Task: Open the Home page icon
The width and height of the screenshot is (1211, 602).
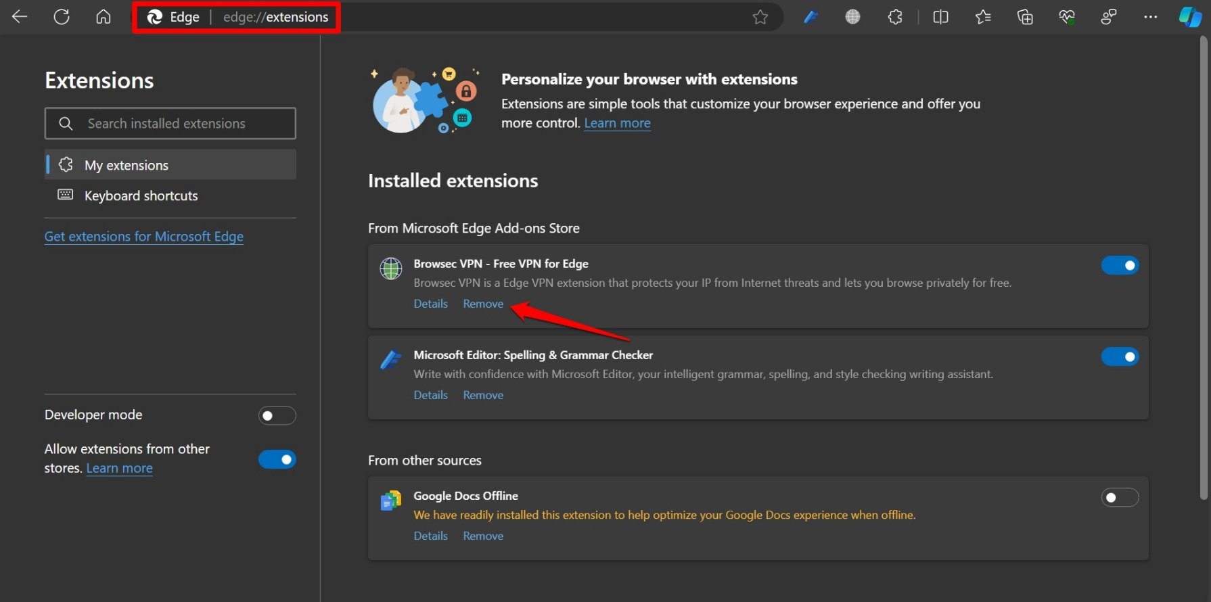Action: [x=104, y=17]
